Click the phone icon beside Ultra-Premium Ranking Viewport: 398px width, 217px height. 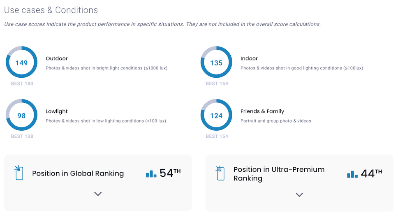coord(220,173)
